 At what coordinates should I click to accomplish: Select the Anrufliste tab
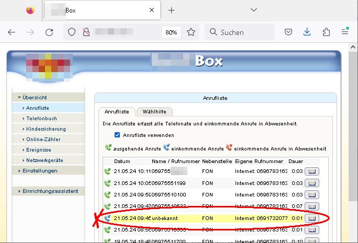pyautogui.click(x=116, y=111)
